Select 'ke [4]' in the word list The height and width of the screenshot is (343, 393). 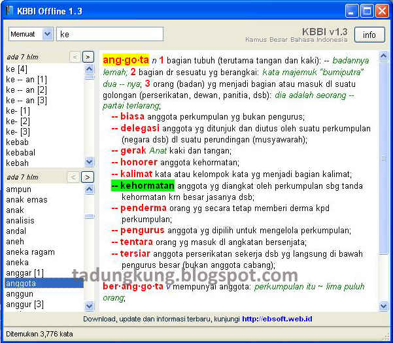[17, 69]
